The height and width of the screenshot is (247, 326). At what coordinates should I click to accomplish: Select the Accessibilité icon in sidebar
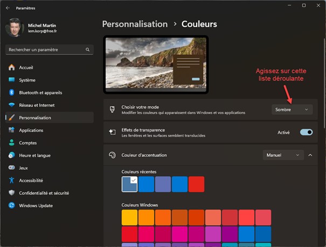click(x=11, y=180)
